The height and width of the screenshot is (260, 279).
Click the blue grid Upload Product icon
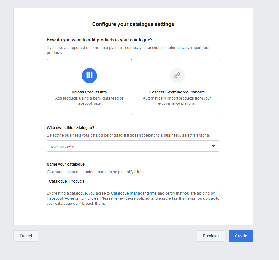coord(89,75)
